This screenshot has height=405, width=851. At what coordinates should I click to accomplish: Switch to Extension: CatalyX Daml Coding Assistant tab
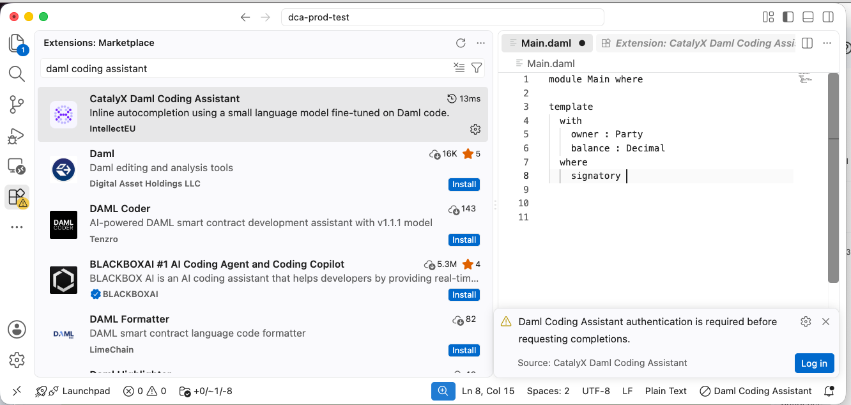696,43
